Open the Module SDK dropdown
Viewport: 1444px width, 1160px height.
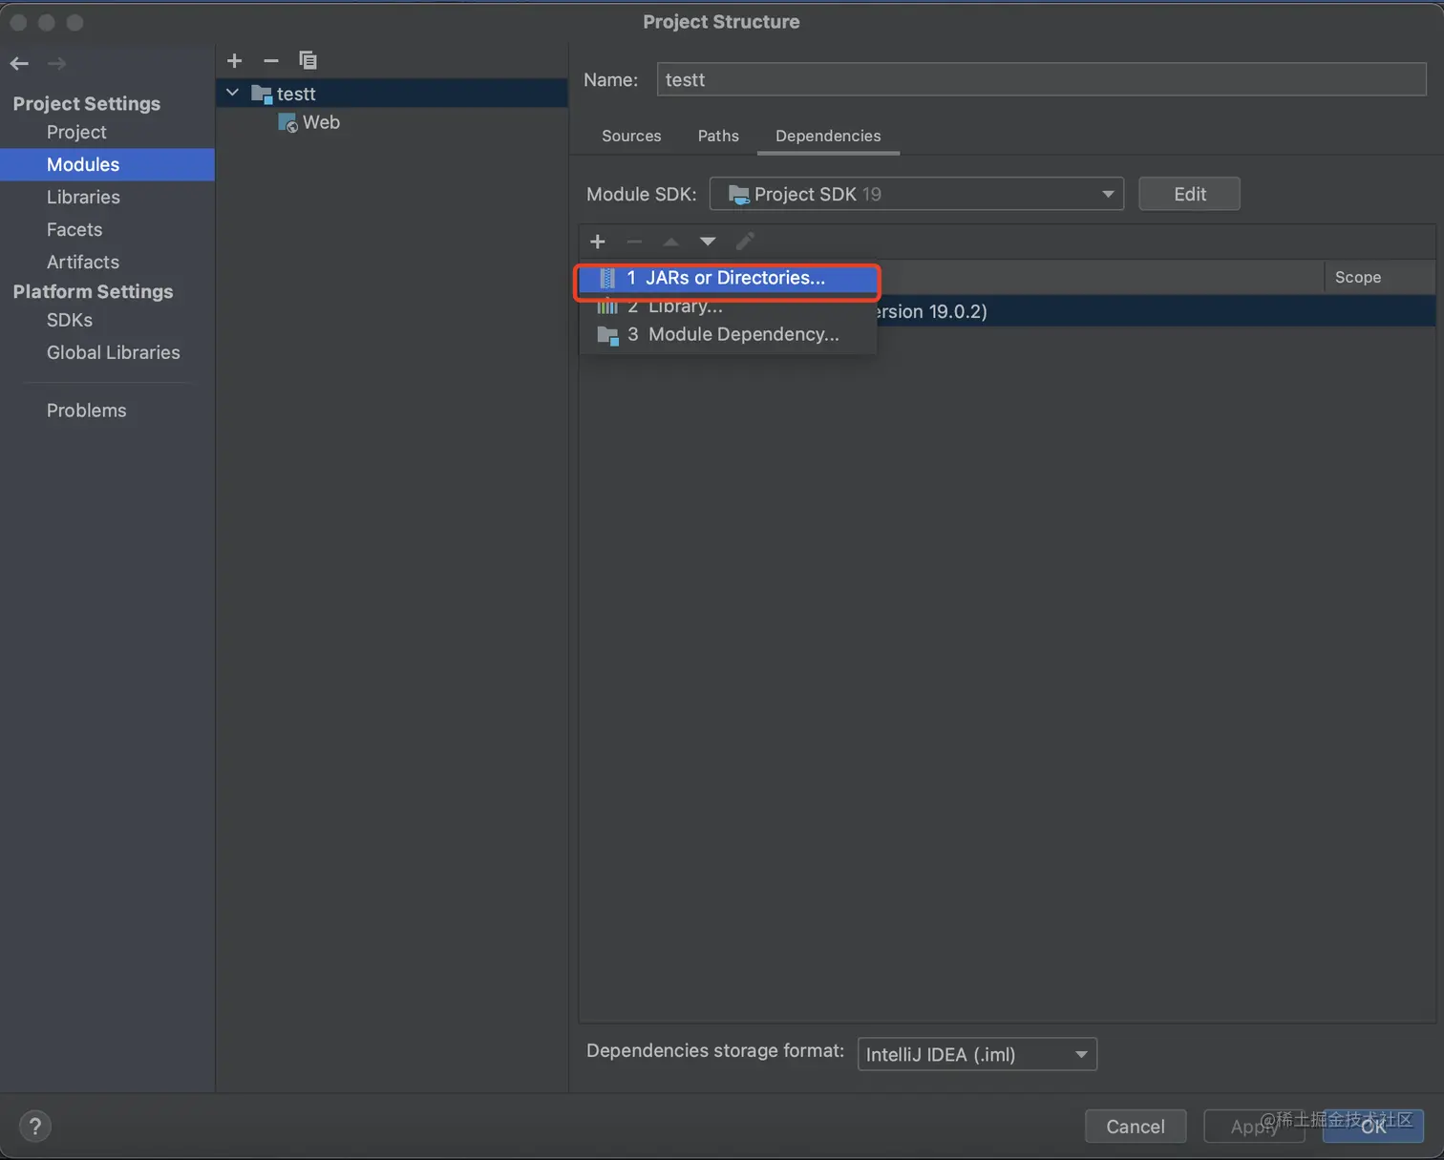click(x=917, y=194)
